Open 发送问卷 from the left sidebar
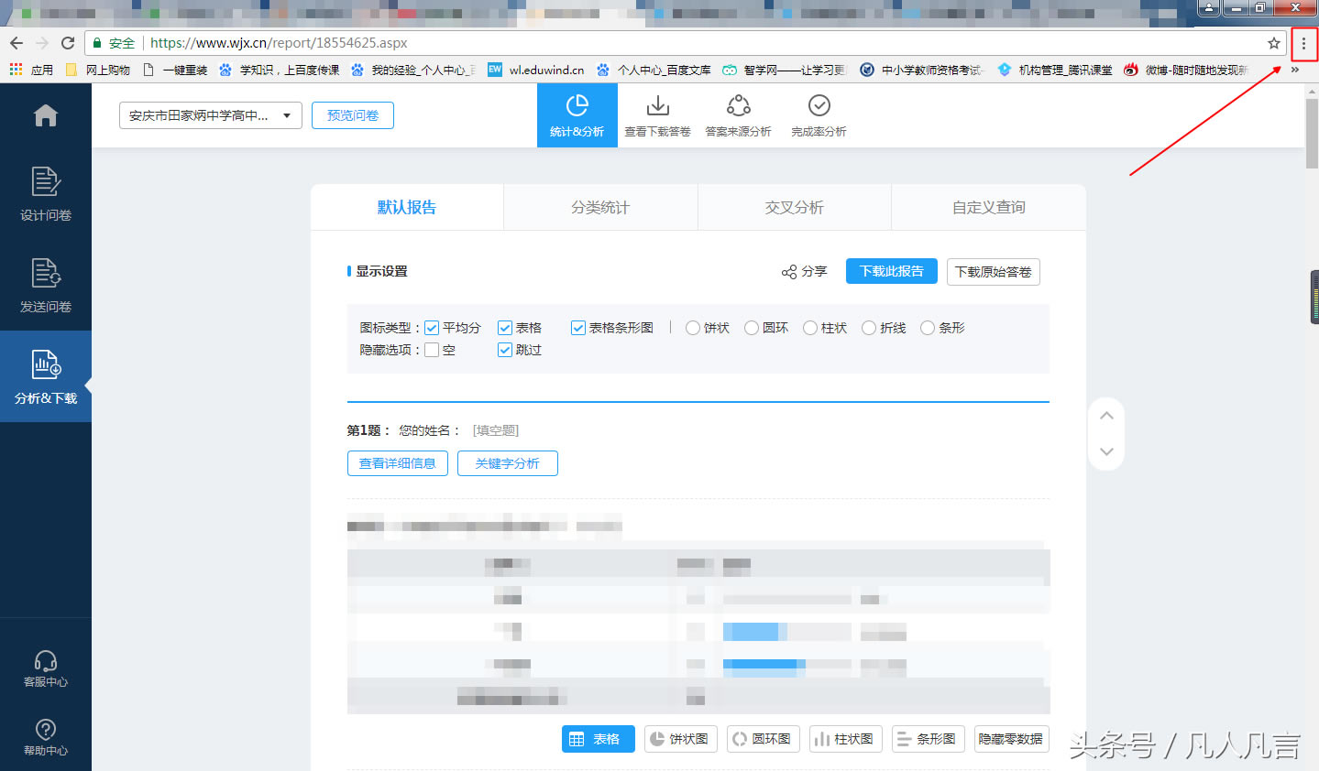Screen dimensions: 1319x771 click(x=45, y=285)
